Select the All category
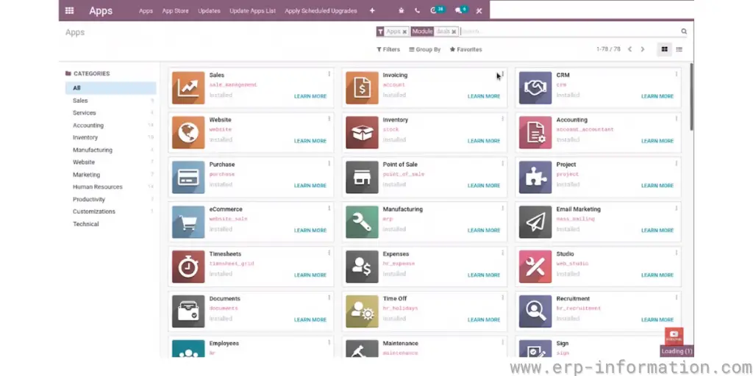The width and height of the screenshot is (753, 376). coord(110,88)
